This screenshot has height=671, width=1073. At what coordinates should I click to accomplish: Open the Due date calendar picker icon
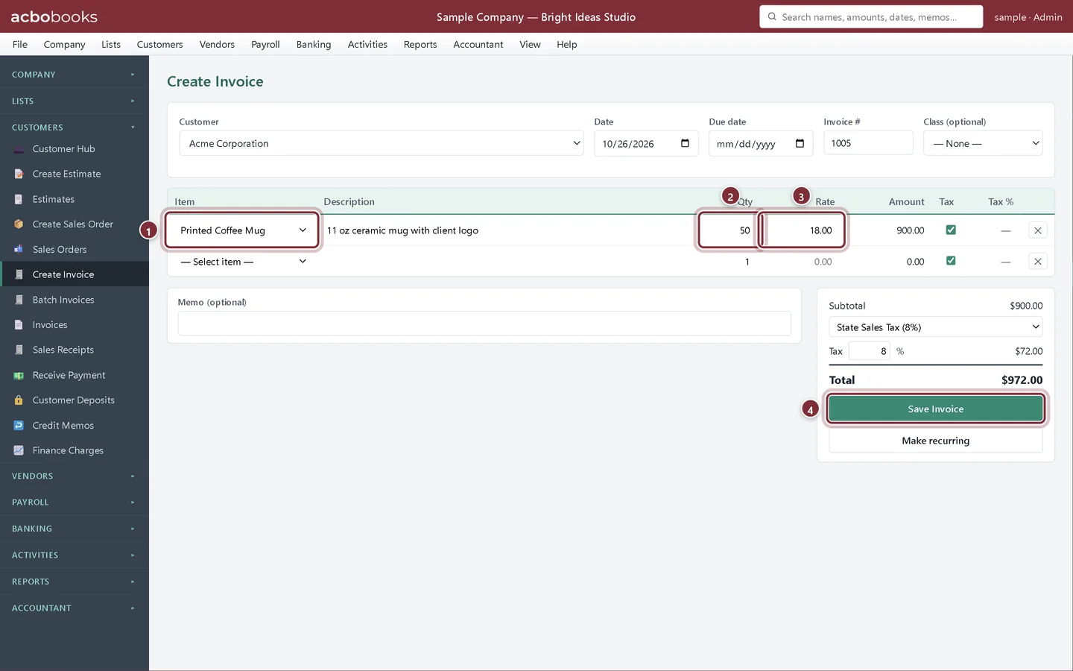[800, 143]
